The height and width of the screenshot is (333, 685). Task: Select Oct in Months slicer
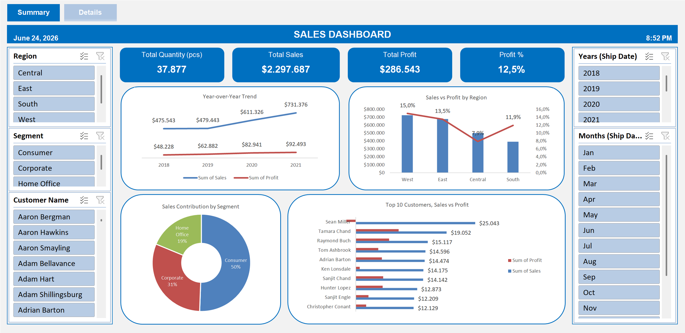tap(619, 292)
